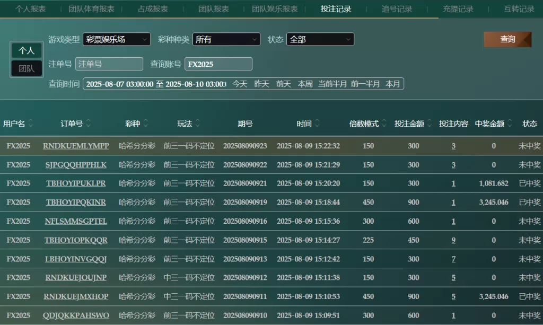Screen dimensions: 543x325
Task: Sort by 倍数模式 column arrow
Action: click(x=384, y=123)
